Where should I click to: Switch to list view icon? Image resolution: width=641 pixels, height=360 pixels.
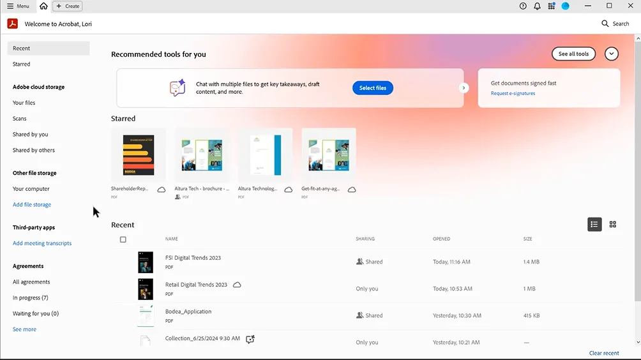(594, 224)
